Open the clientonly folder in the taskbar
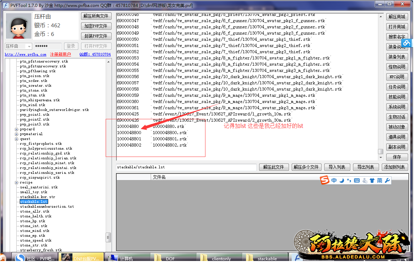The height and width of the screenshot is (262, 414). 221,258
